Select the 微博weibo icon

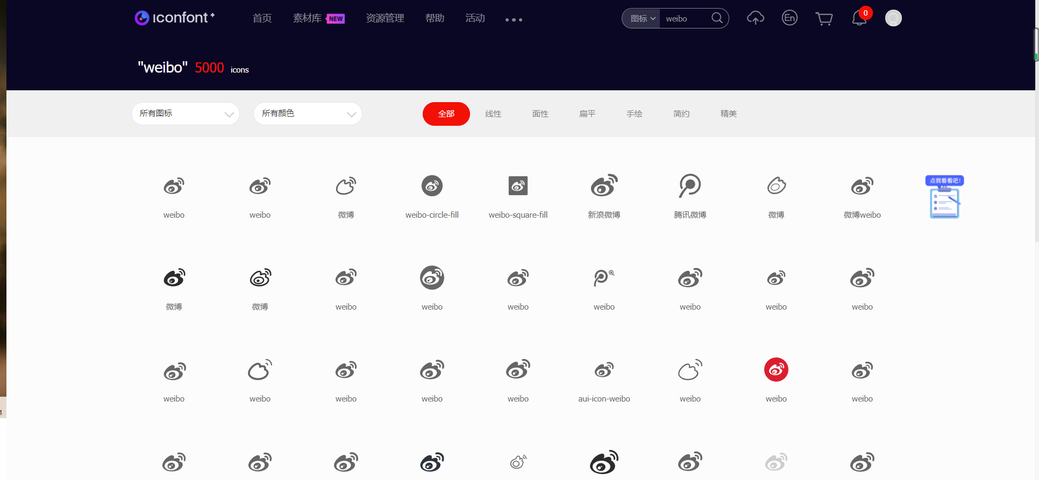click(x=862, y=186)
